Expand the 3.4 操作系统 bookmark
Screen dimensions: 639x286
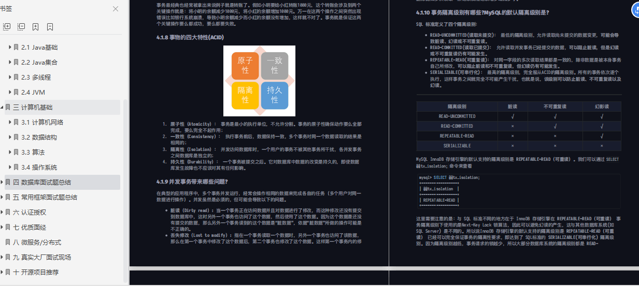pos(9,167)
